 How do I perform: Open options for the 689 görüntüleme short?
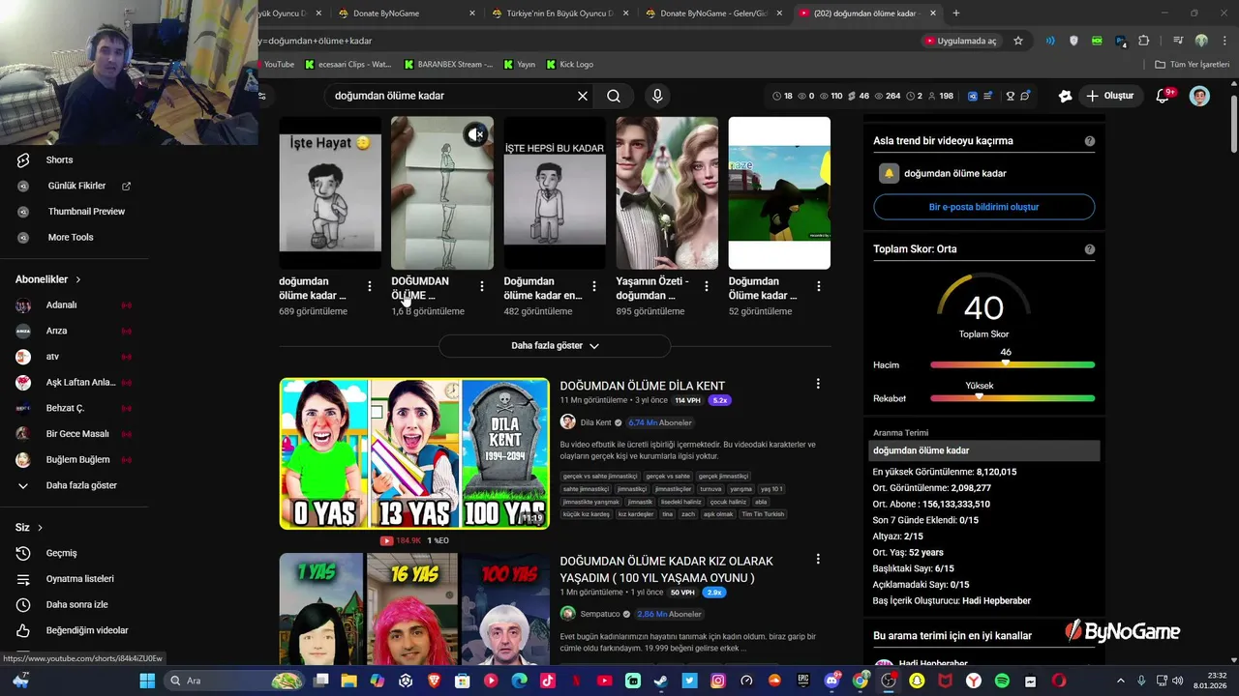[x=370, y=286]
